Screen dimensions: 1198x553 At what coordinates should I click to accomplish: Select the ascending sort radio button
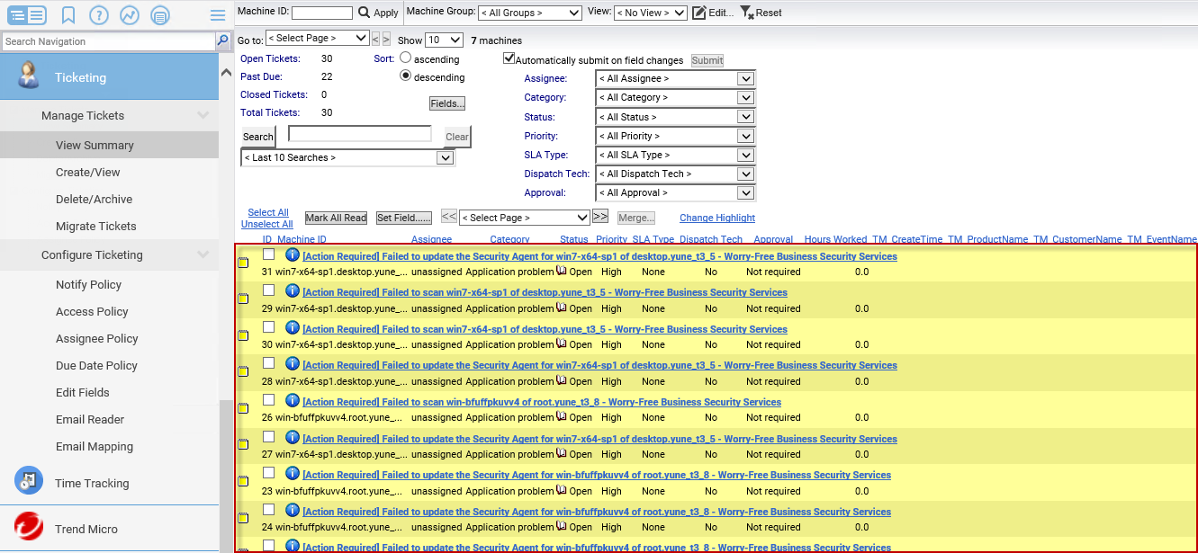tap(405, 58)
